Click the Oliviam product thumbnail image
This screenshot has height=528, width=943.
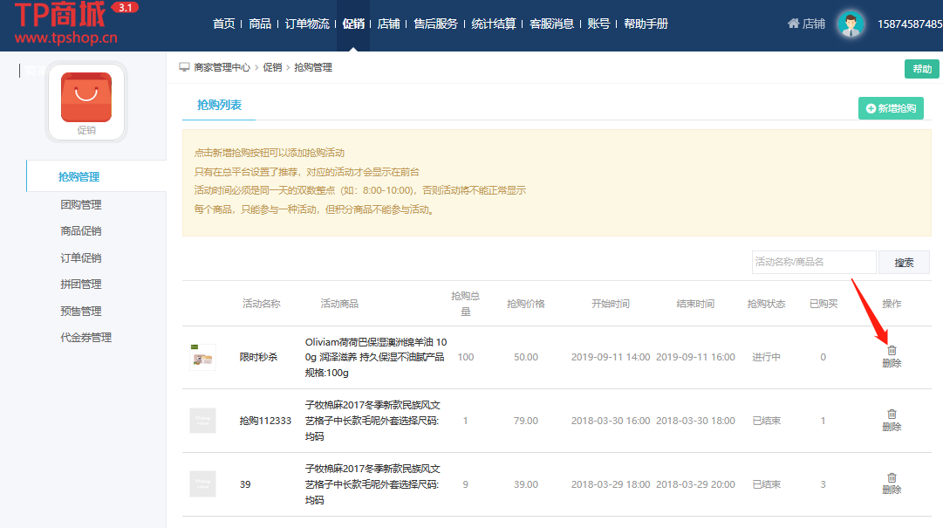tap(202, 356)
